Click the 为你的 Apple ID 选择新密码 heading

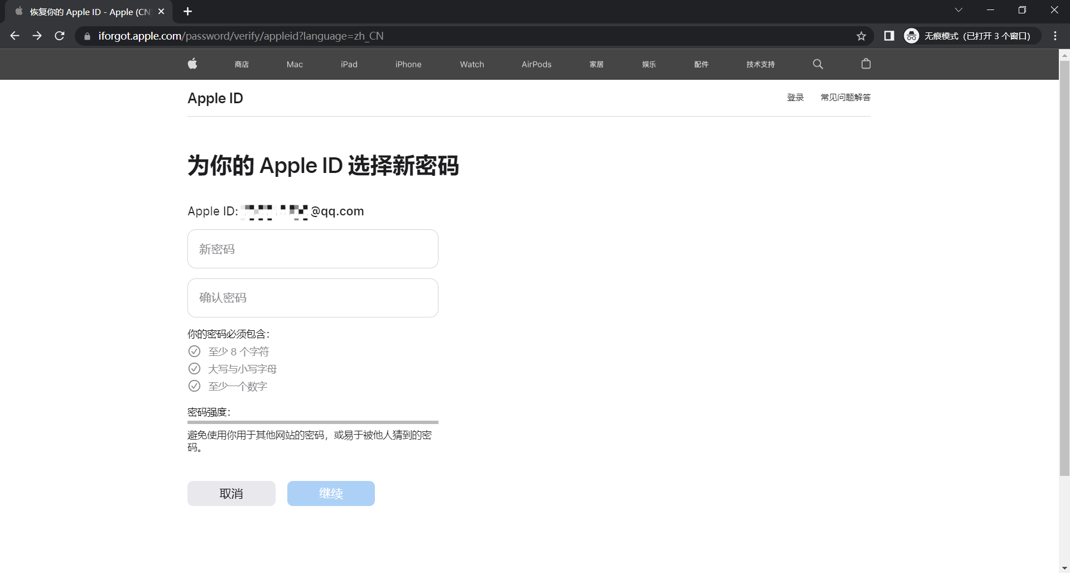[x=323, y=166]
